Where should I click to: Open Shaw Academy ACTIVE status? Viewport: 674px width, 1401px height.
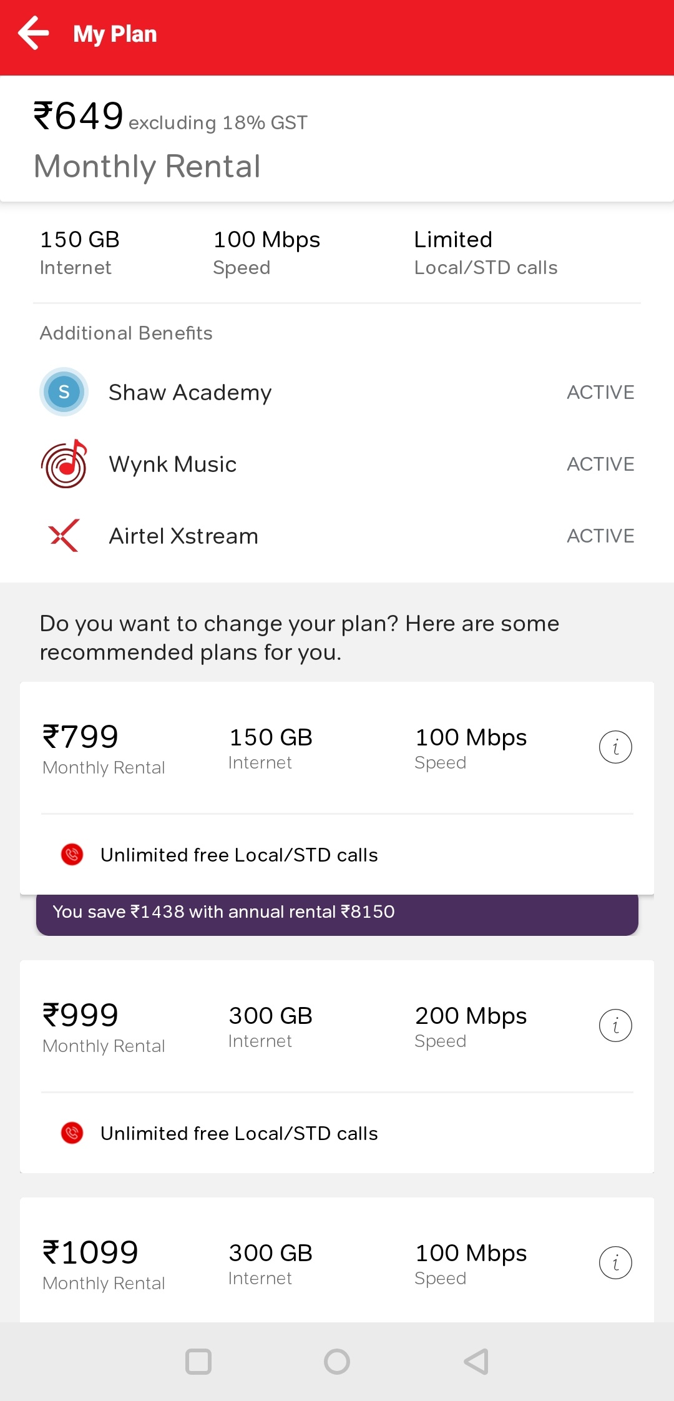pyautogui.click(x=600, y=392)
